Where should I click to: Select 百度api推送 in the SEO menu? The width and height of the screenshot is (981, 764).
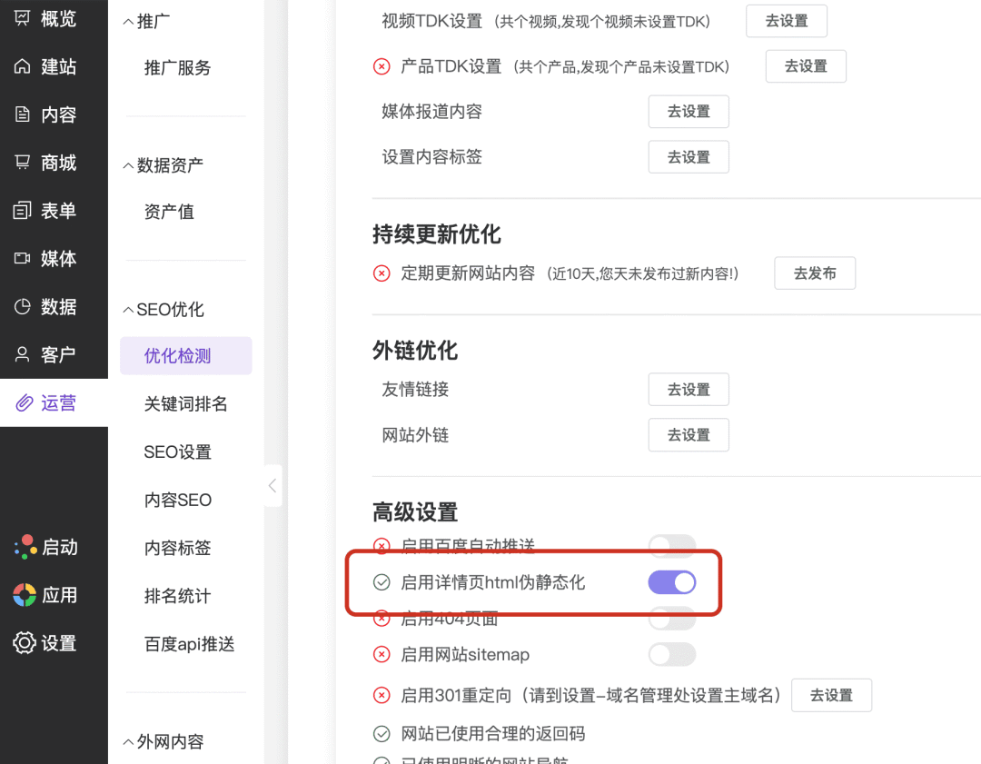189,644
